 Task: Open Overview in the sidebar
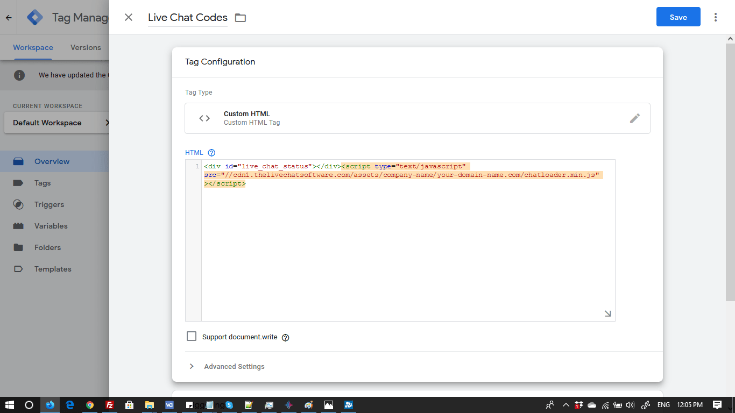[54, 161]
